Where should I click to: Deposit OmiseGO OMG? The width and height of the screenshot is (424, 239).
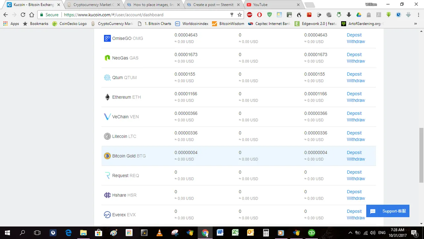(354, 35)
